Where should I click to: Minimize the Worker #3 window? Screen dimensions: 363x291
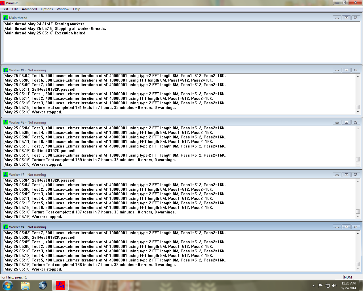(x=337, y=174)
